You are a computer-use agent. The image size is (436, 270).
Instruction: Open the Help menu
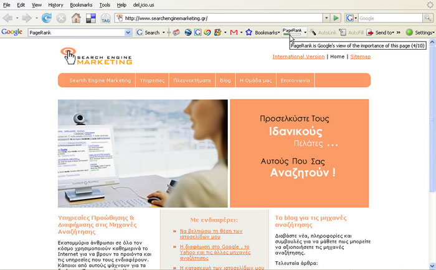click(x=121, y=5)
